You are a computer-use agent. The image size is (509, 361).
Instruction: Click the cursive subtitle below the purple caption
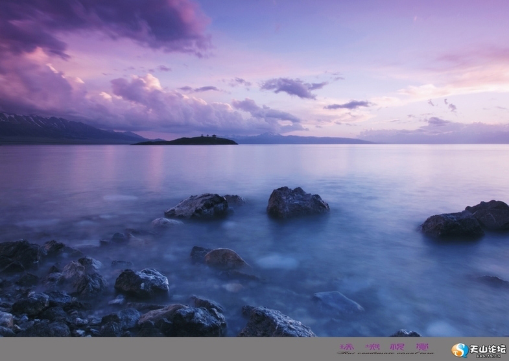click(x=385, y=355)
